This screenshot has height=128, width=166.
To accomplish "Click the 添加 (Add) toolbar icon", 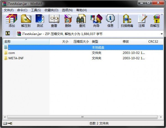I will [x=11, y=21].
